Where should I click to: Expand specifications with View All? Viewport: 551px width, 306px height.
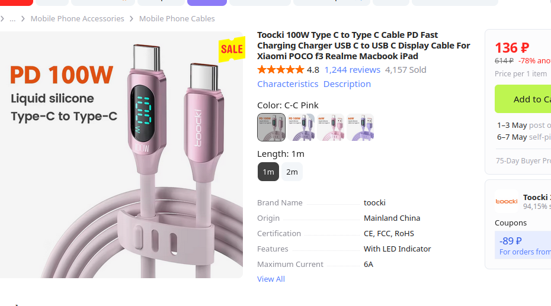point(271,279)
